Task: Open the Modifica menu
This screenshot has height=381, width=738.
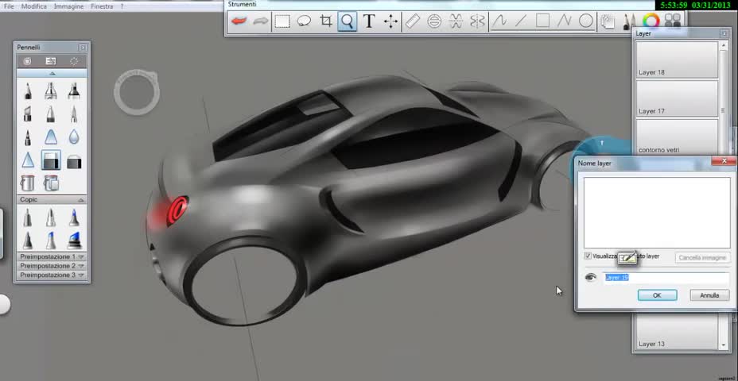Action: (33, 6)
